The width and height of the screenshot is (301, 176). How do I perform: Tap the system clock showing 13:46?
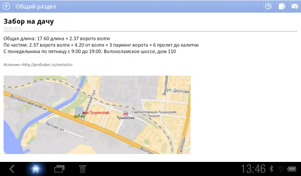coord(253,169)
